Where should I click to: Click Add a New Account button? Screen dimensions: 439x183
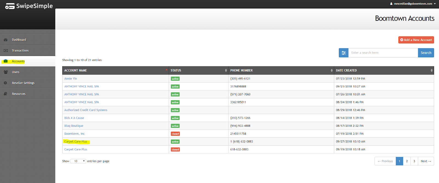[x=416, y=40]
